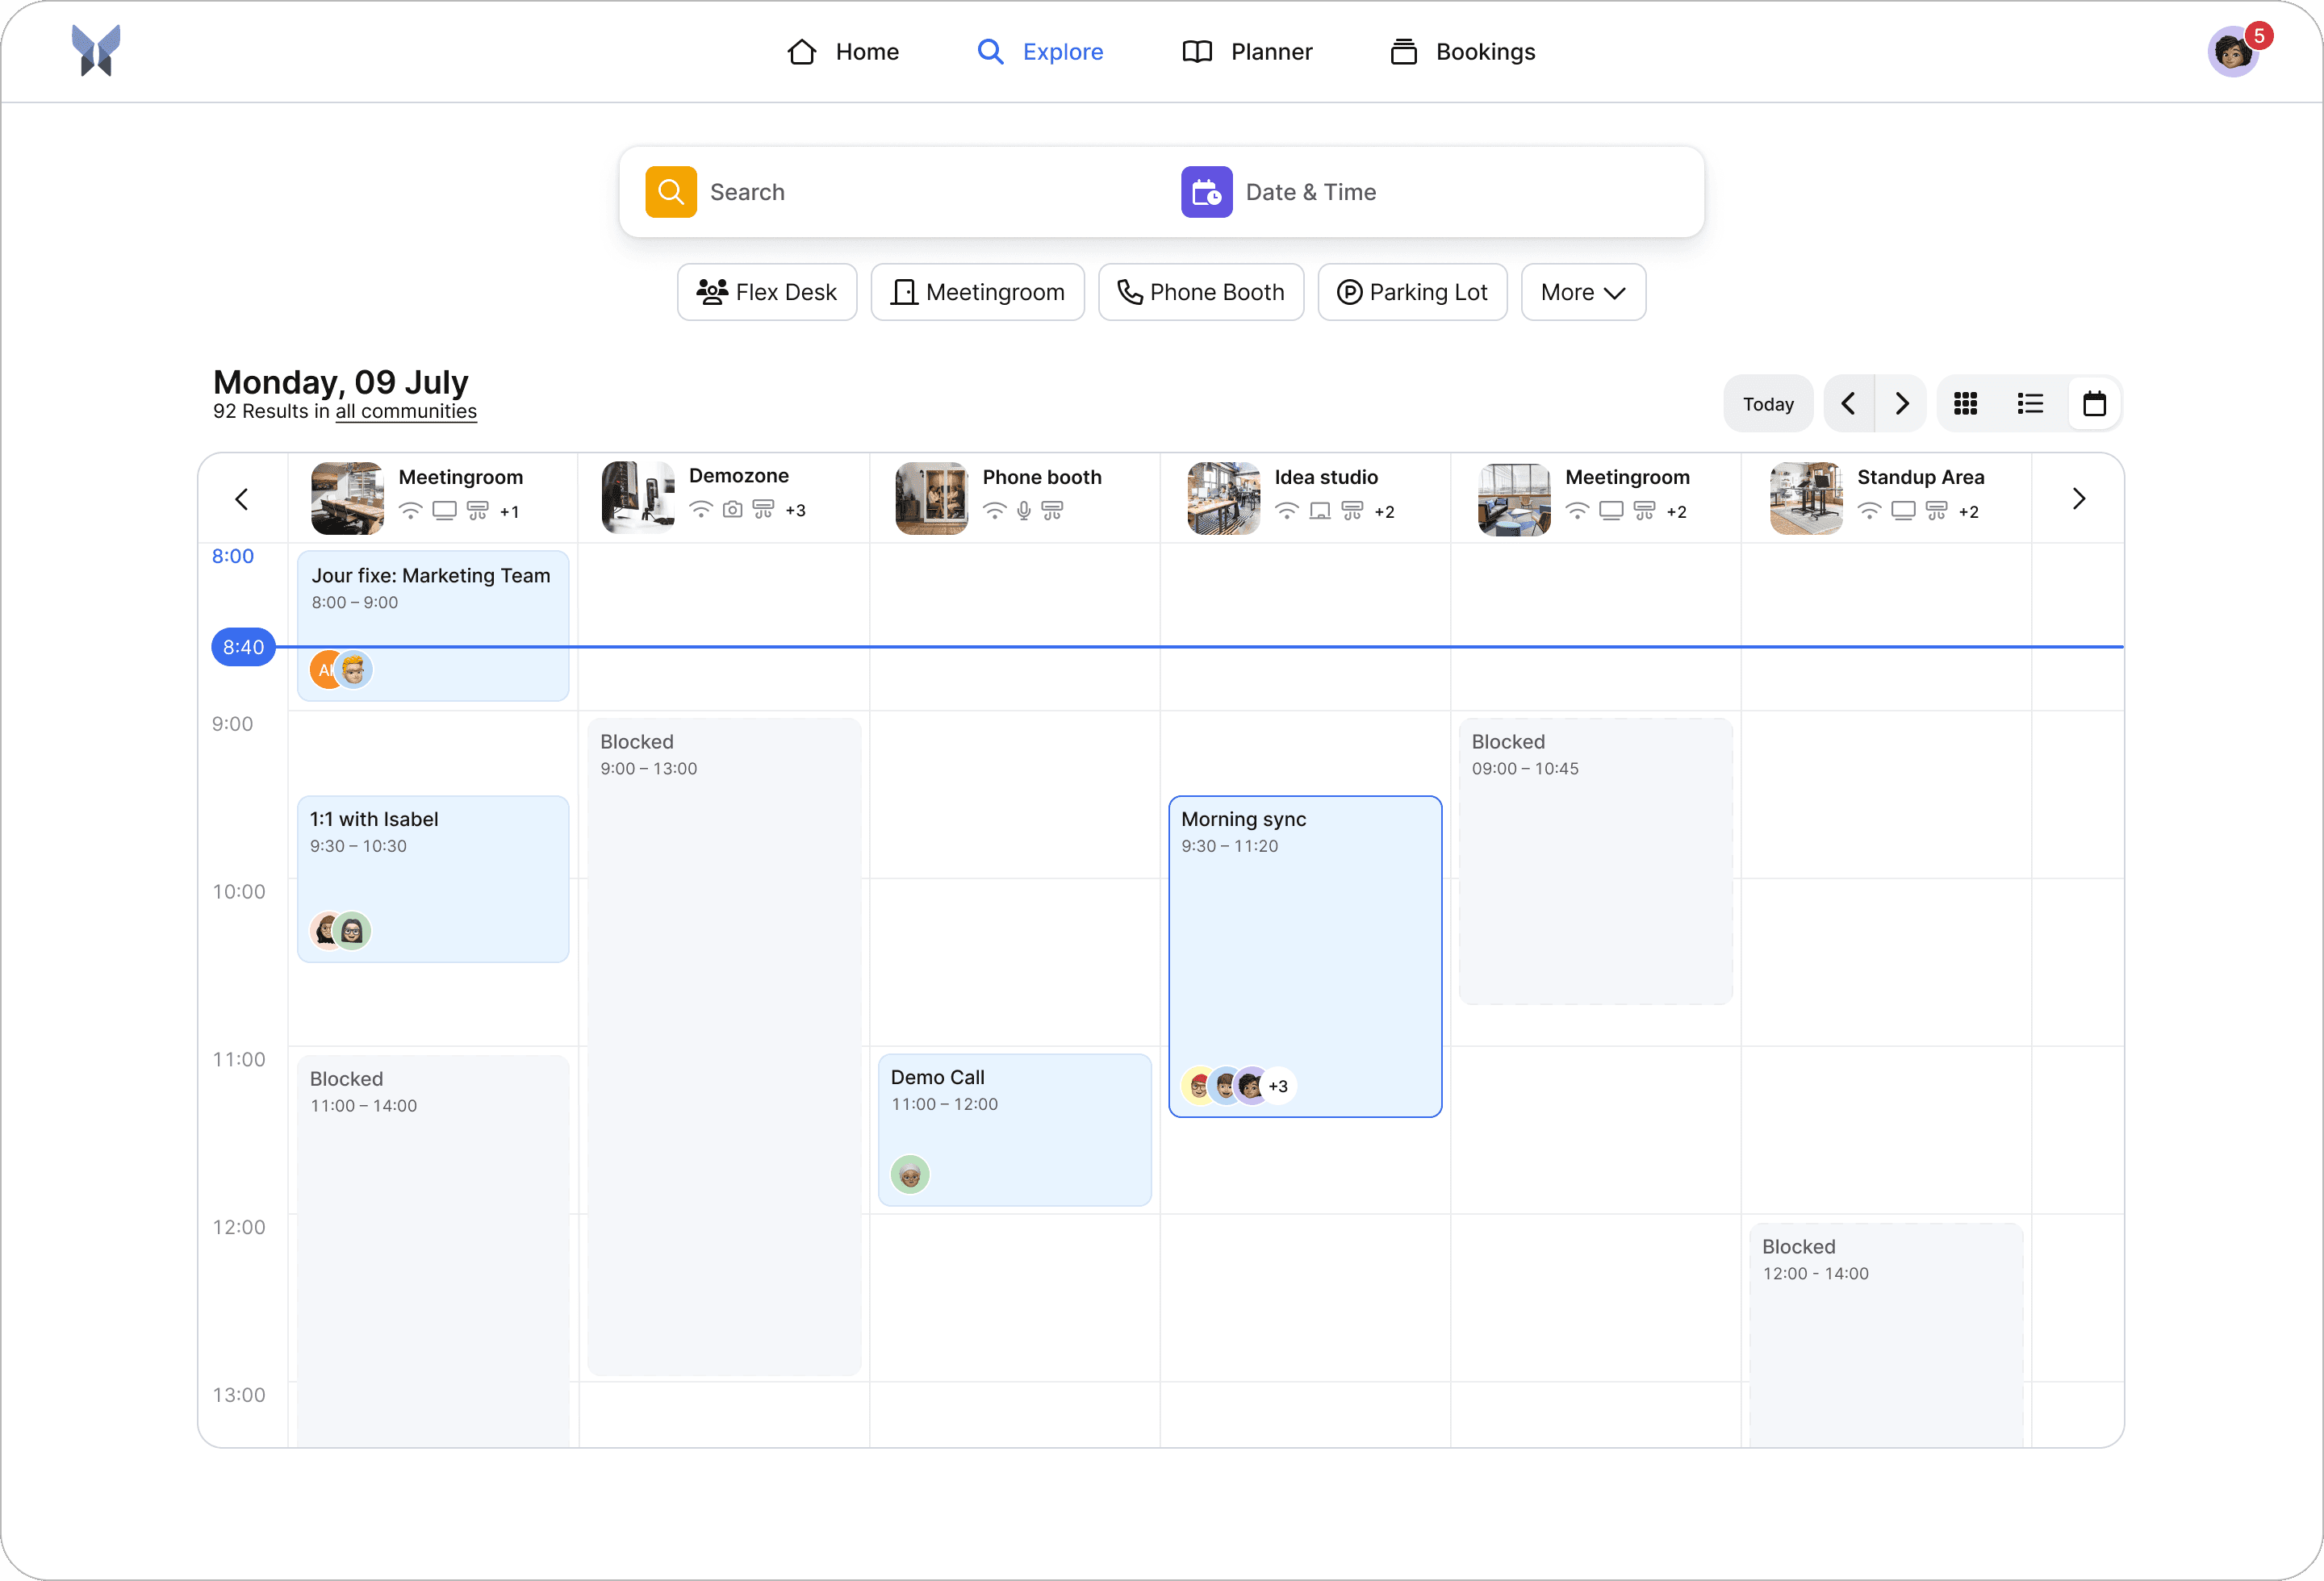Click the wifi amenity icon under Meetingroom
Image resolution: width=2324 pixels, height=1581 pixels.
click(x=410, y=510)
